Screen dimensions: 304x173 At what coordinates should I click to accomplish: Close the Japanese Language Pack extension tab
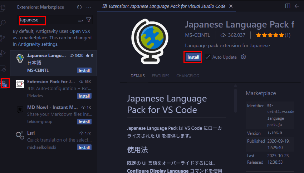tap(230, 6)
